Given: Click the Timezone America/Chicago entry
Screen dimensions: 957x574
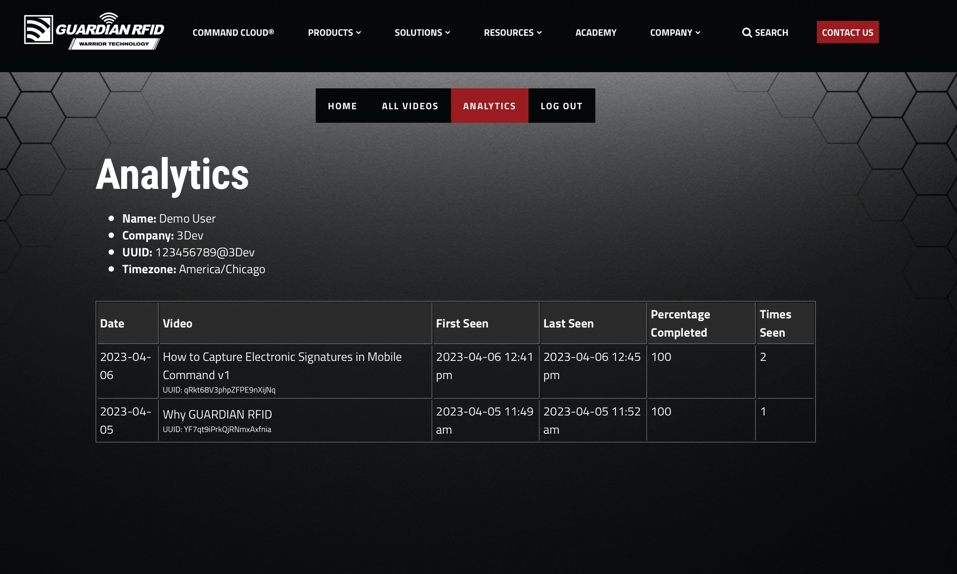Looking at the screenshot, I should (194, 269).
